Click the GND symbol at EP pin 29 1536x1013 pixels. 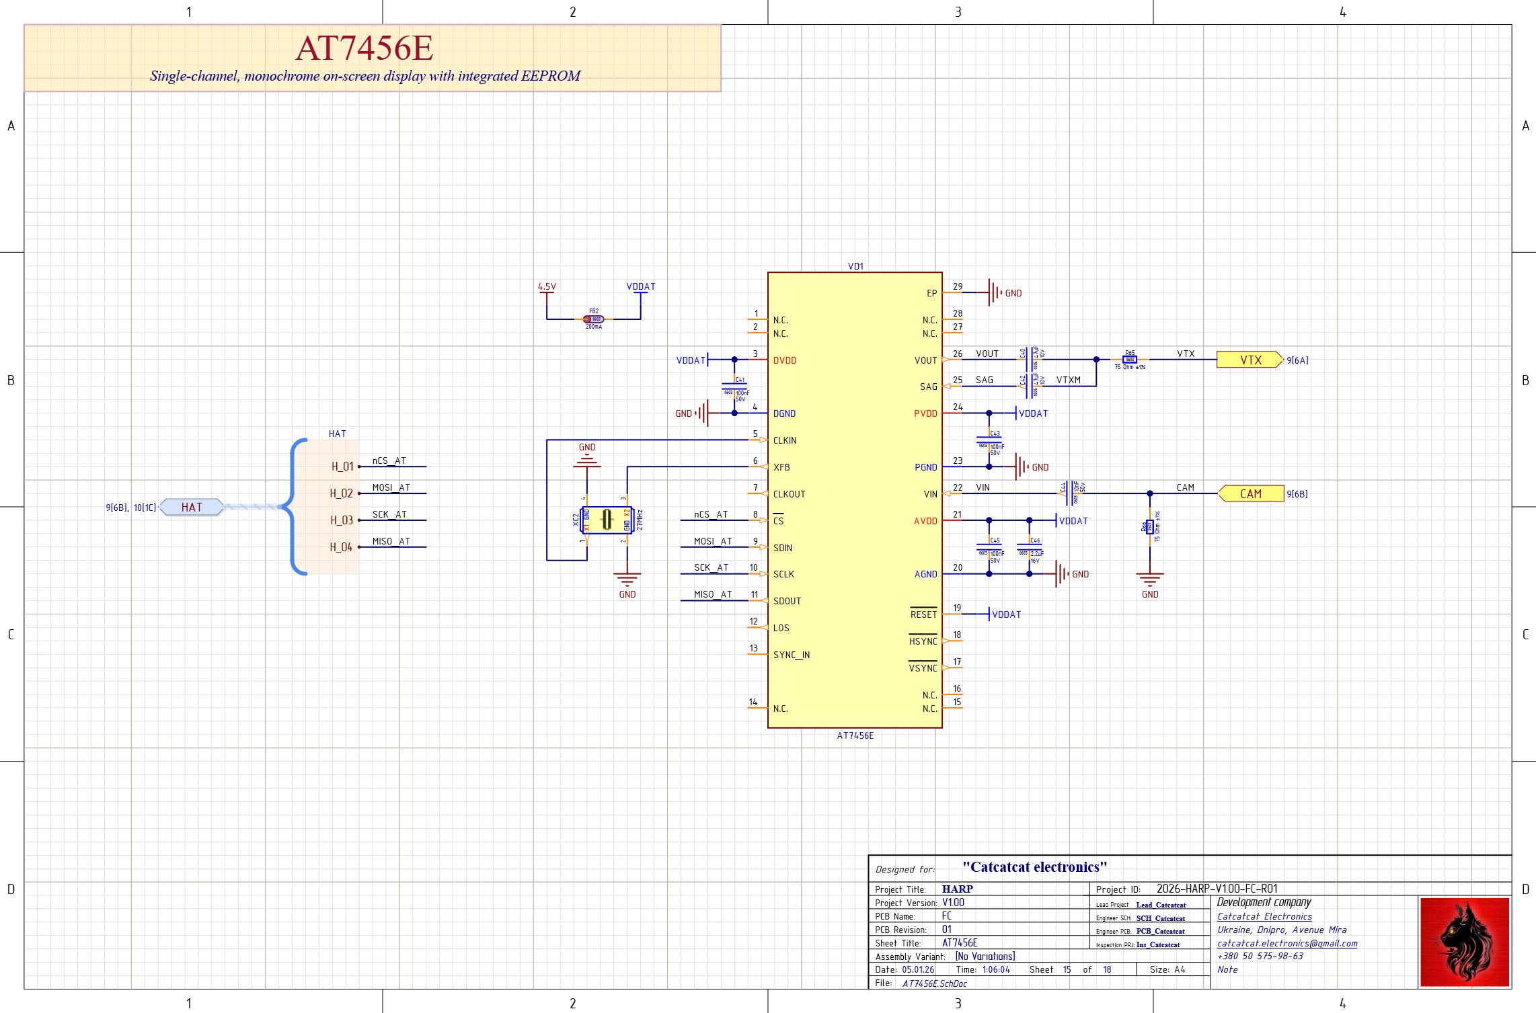pos(995,292)
